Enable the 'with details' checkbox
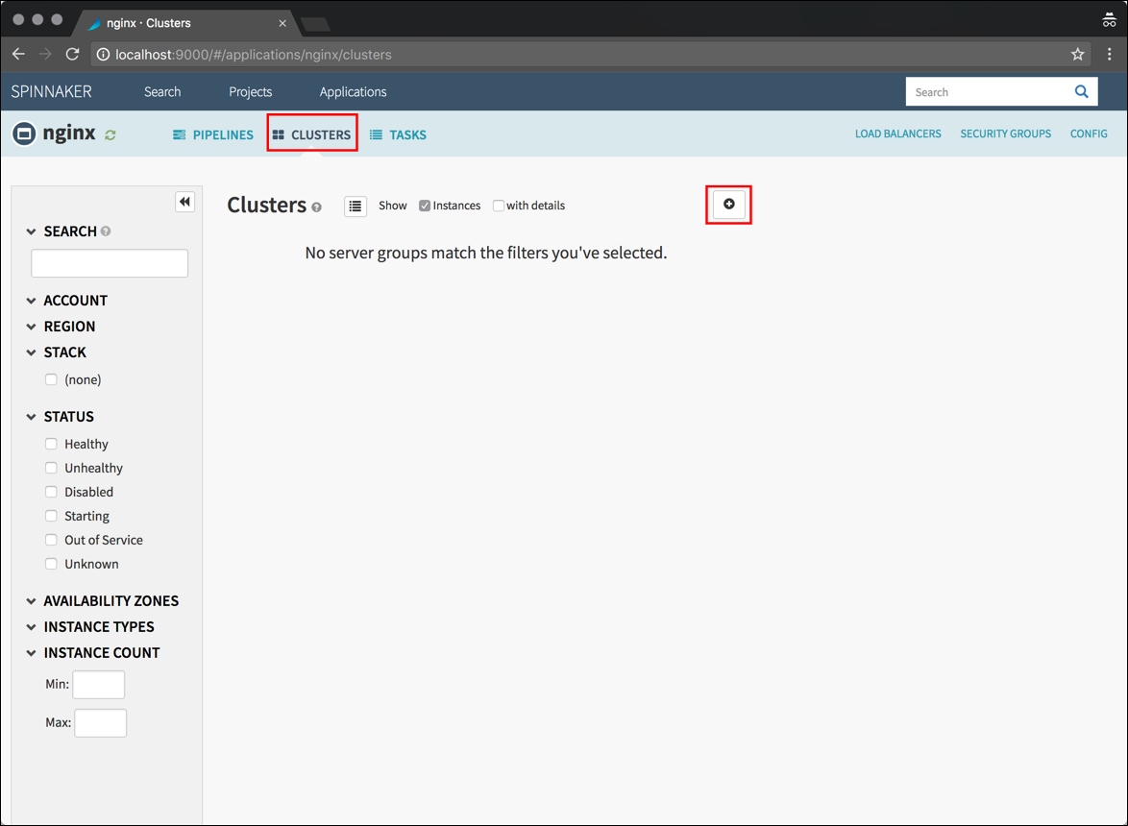 coord(499,205)
